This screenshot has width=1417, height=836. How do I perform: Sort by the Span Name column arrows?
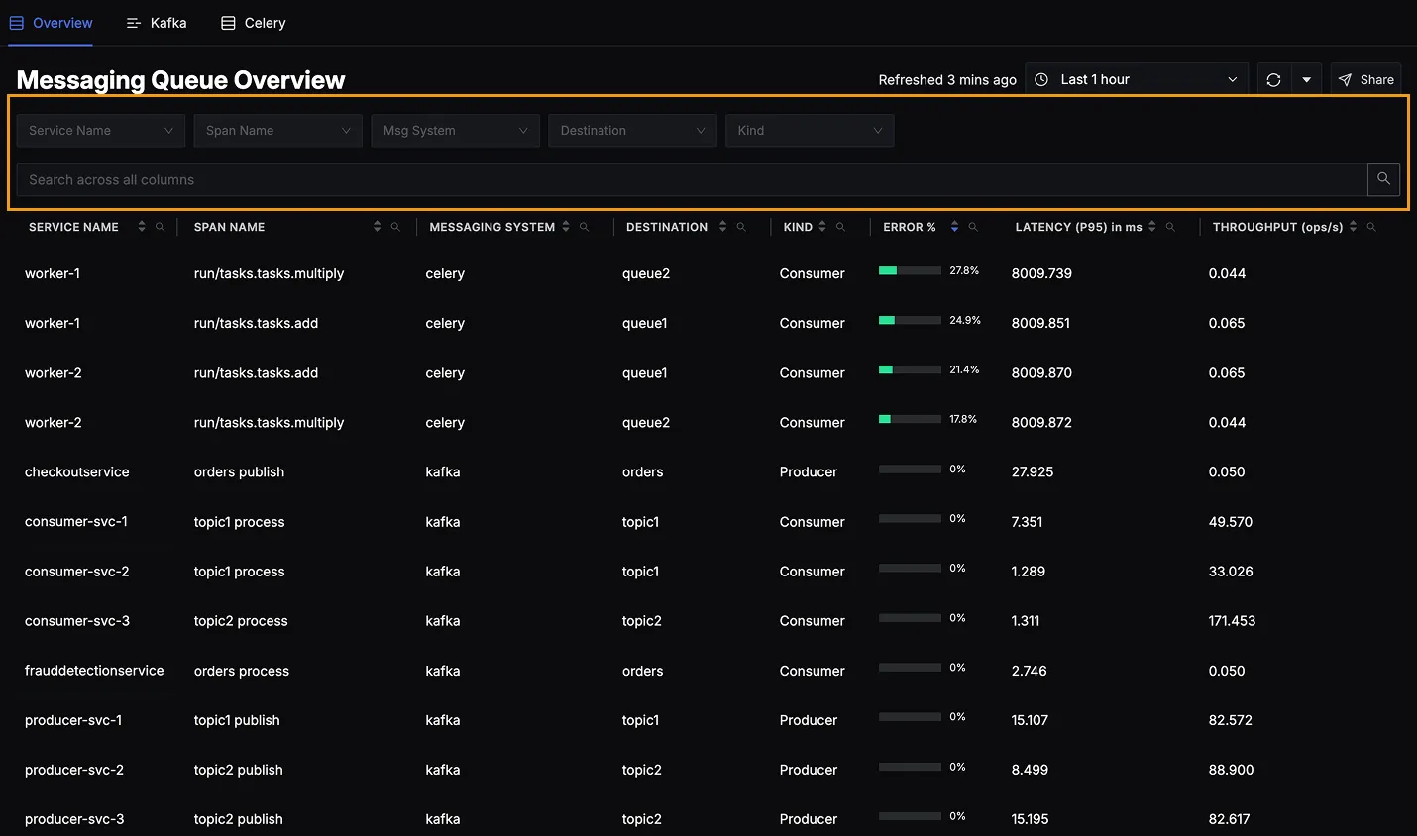[x=377, y=227]
